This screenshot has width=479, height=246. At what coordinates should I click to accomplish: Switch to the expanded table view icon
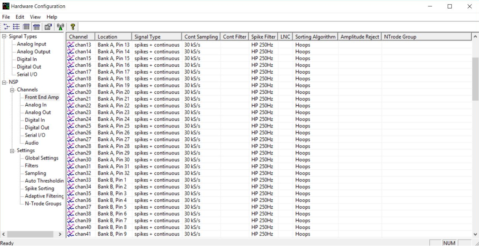[26, 27]
